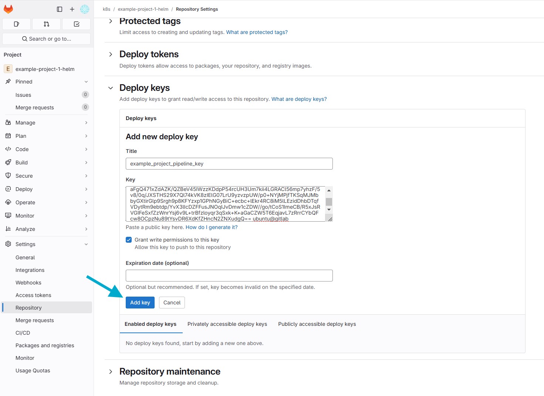This screenshot has width=544, height=396.
Task: Expand the Protected tags section
Action: 111,21
